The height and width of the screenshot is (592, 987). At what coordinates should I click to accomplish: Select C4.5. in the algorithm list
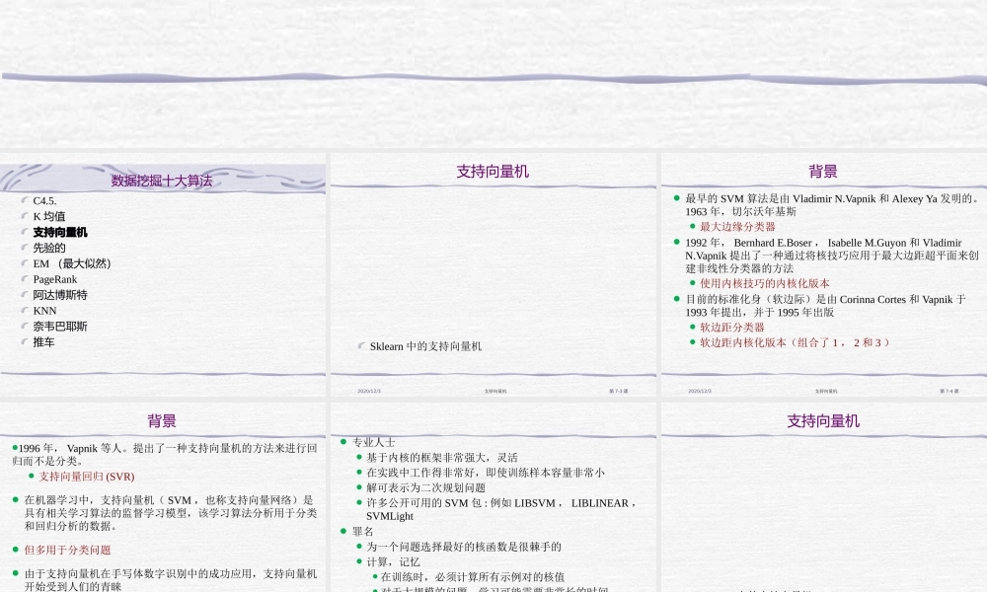[x=44, y=201]
